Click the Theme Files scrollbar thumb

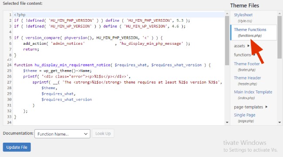[x=280, y=37]
